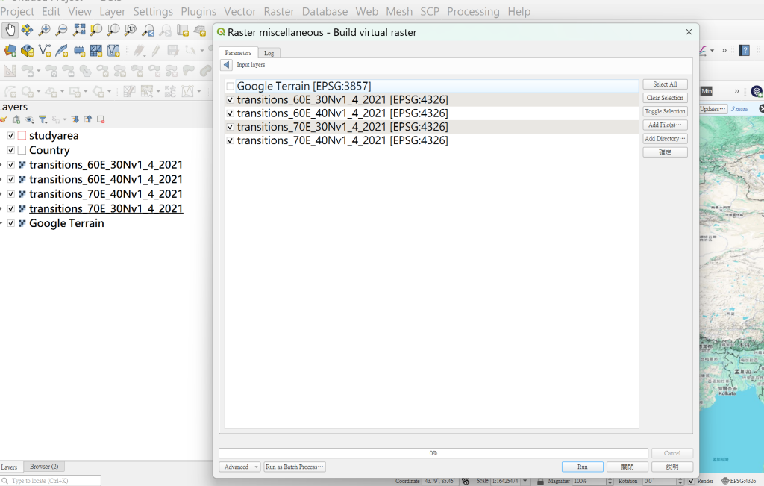Viewport: 764px width, 486px height.
Task: Click Zoom to Native Resolution 1:1 icon
Action: (x=131, y=30)
